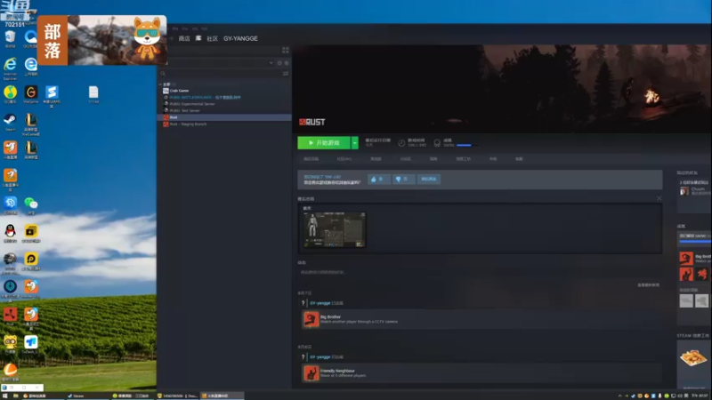Screen dimensions: 712x400
Task: Open Big Brother achievement icon in sidebar
Action: [686, 259]
